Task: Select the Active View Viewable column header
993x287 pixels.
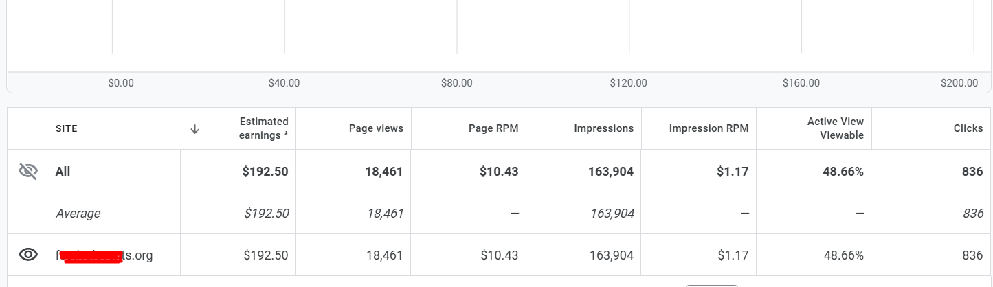Action: coord(835,128)
